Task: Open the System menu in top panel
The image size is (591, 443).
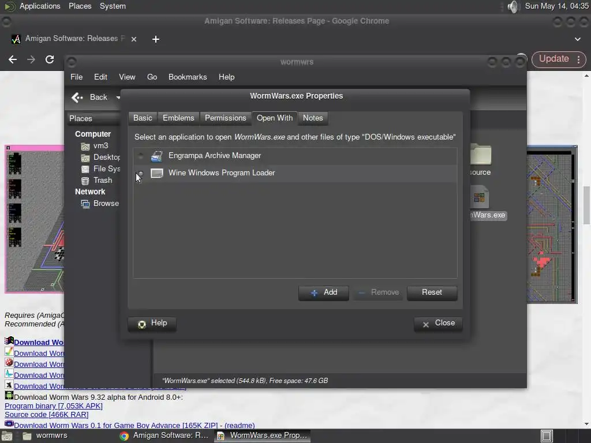Action: click(113, 6)
